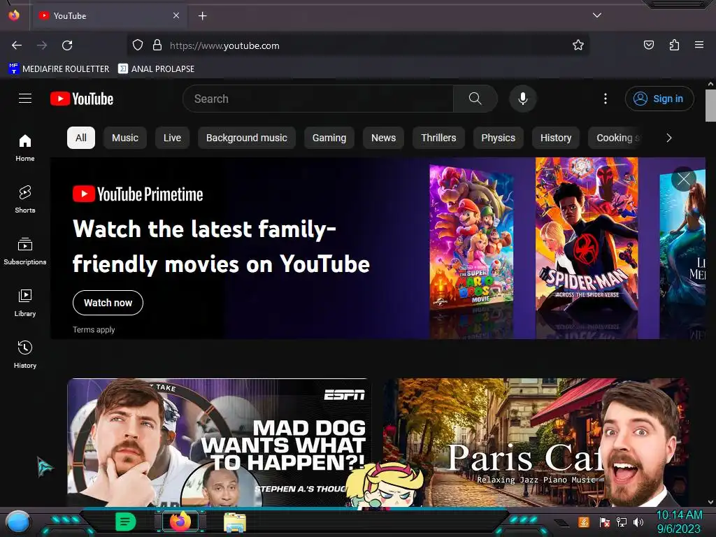Start voice search with microphone icon
Screen dimensions: 716x537
pyautogui.click(x=523, y=99)
